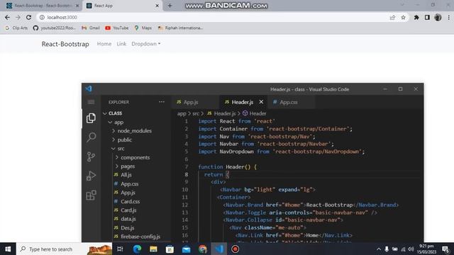Screen dimensions: 454x255
Task: Open Source Control view in VS Code
Action: tap(91, 157)
